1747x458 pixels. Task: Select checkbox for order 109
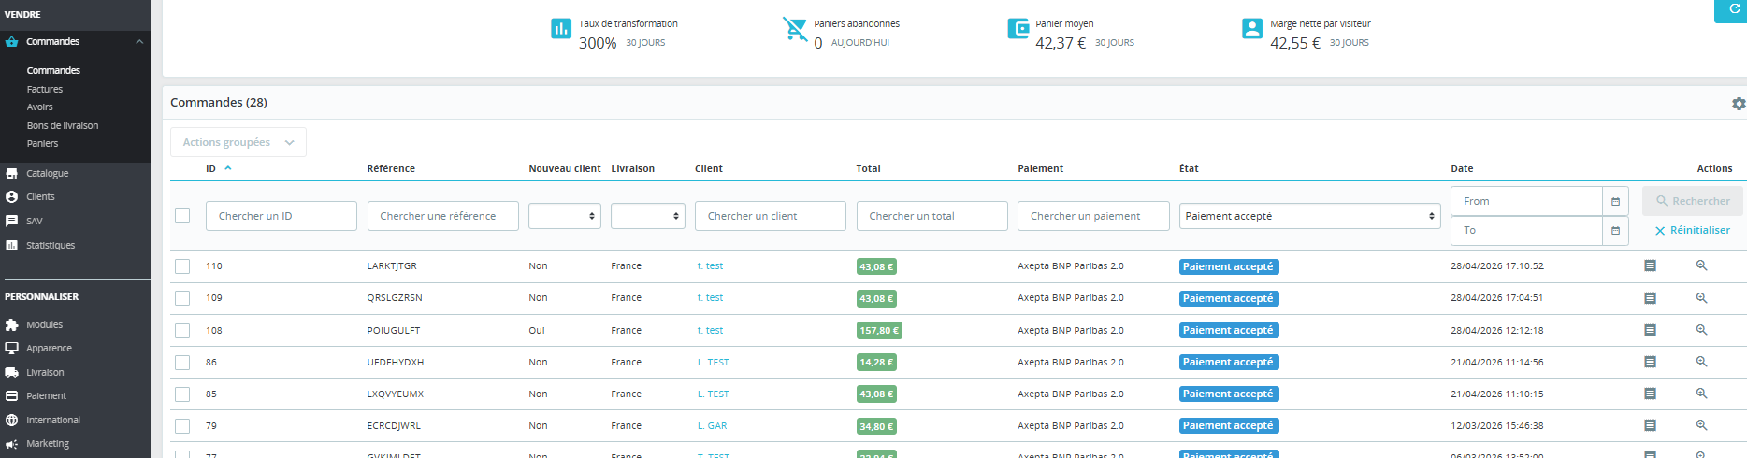[182, 298]
